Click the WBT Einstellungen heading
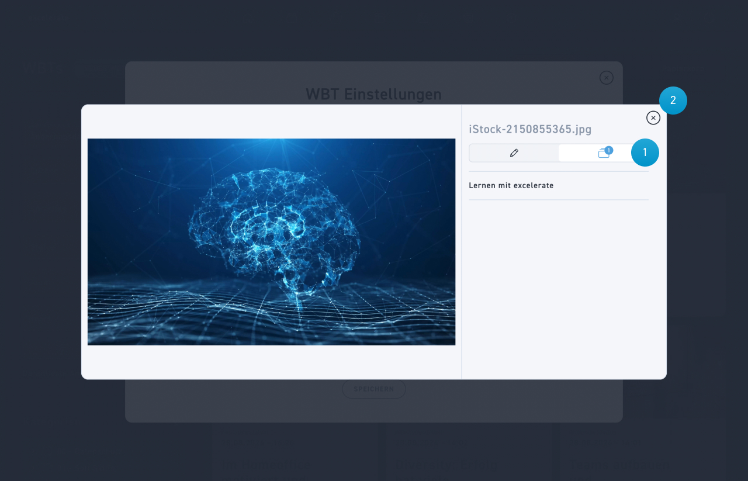Viewport: 748px width, 481px height. (373, 94)
